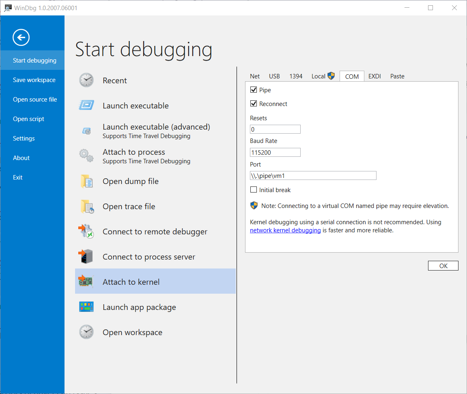467x394 pixels.
Task: Click the Launch executable window icon
Action: tap(86, 105)
